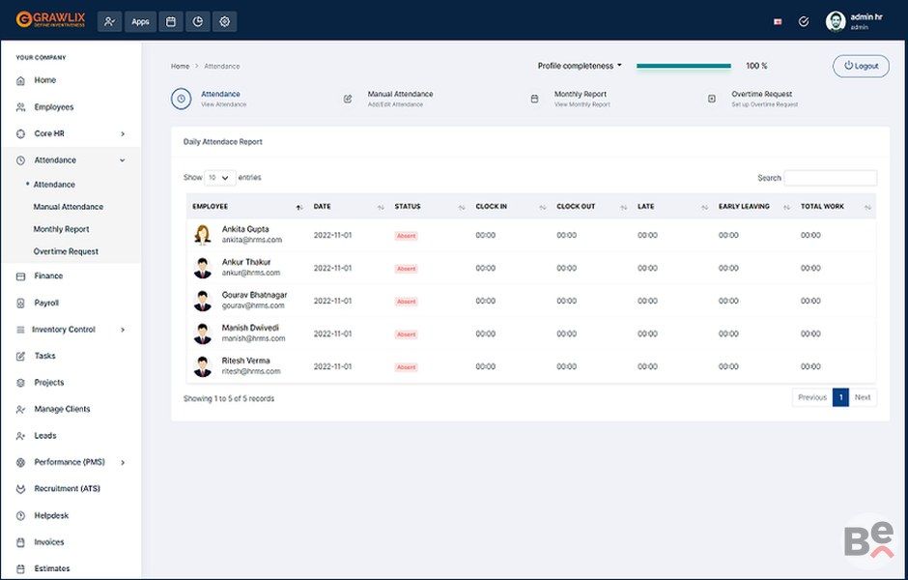Click the Projects icon in sidebar

[21, 383]
